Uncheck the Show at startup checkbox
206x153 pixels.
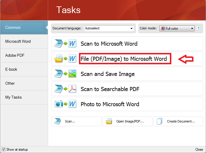[3, 150]
